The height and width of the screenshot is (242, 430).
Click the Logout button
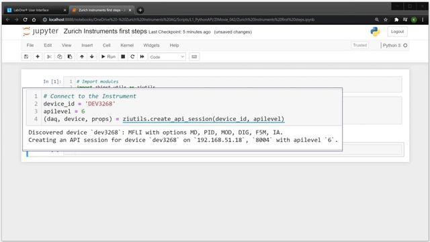(x=397, y=32)
